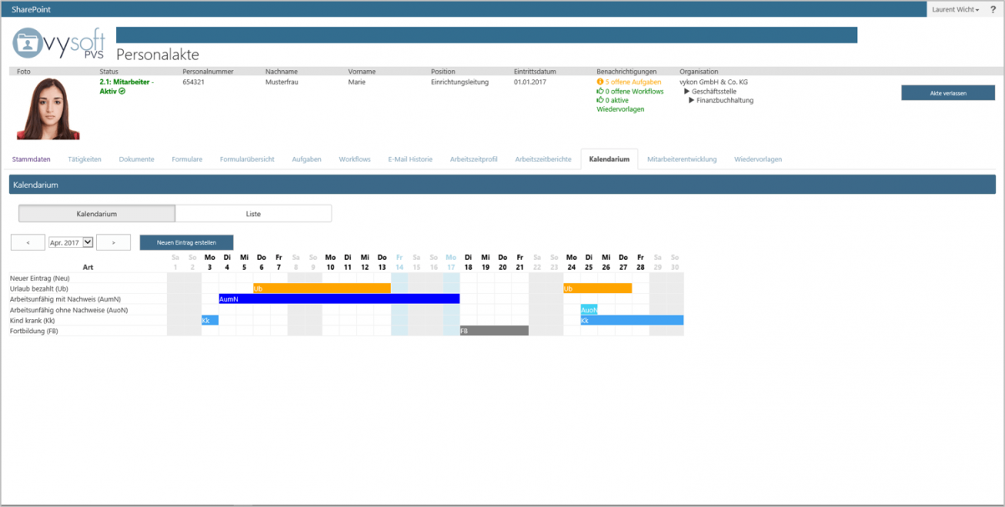Image resolution: width=1005 pixels, height=507 pixels.
Task: Select the Kalendarium view toggle
Action: click(96, 213)
